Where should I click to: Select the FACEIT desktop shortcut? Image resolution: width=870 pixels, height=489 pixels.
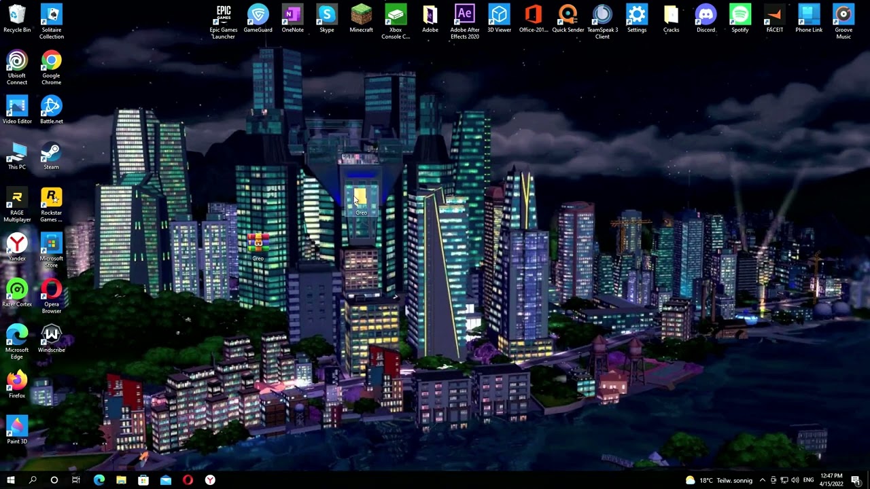pos(774,19)
